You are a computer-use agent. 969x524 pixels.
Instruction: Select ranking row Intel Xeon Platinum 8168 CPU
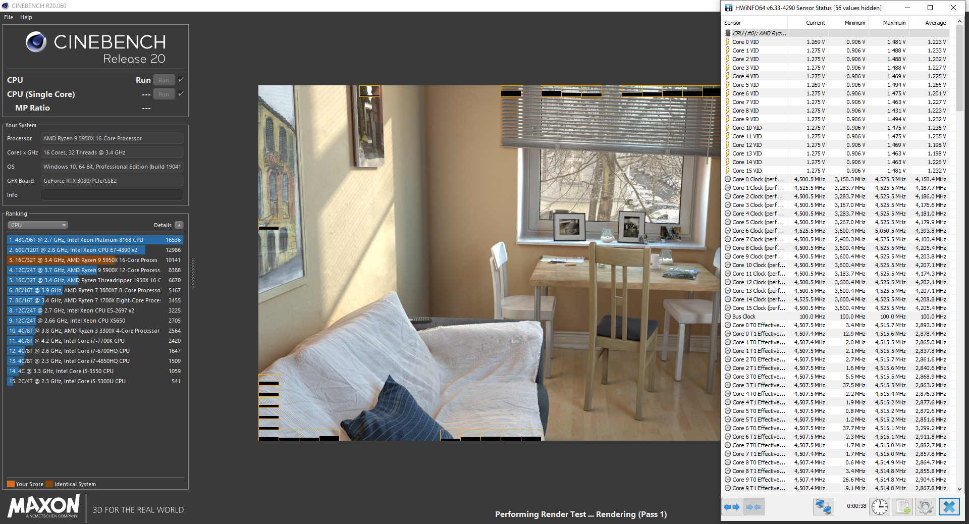[95, 240]
